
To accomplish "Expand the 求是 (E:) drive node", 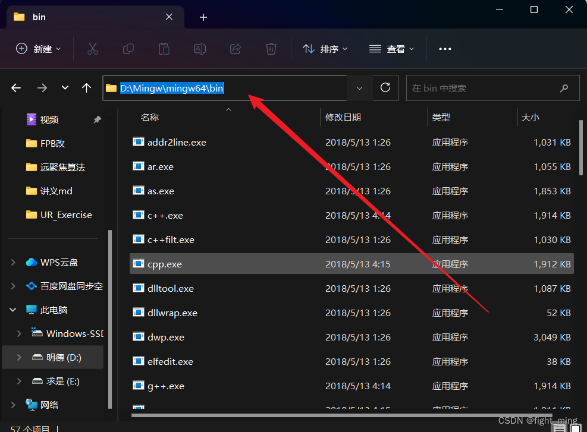I will point(19,381).
